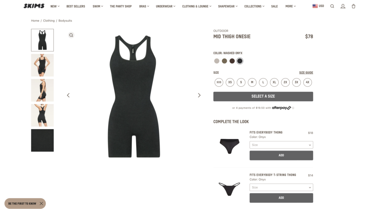Image resolution: width=382 pixels, height=209 pixels.
Task: Open the shopping bag icon
Action: click(354, 6)
